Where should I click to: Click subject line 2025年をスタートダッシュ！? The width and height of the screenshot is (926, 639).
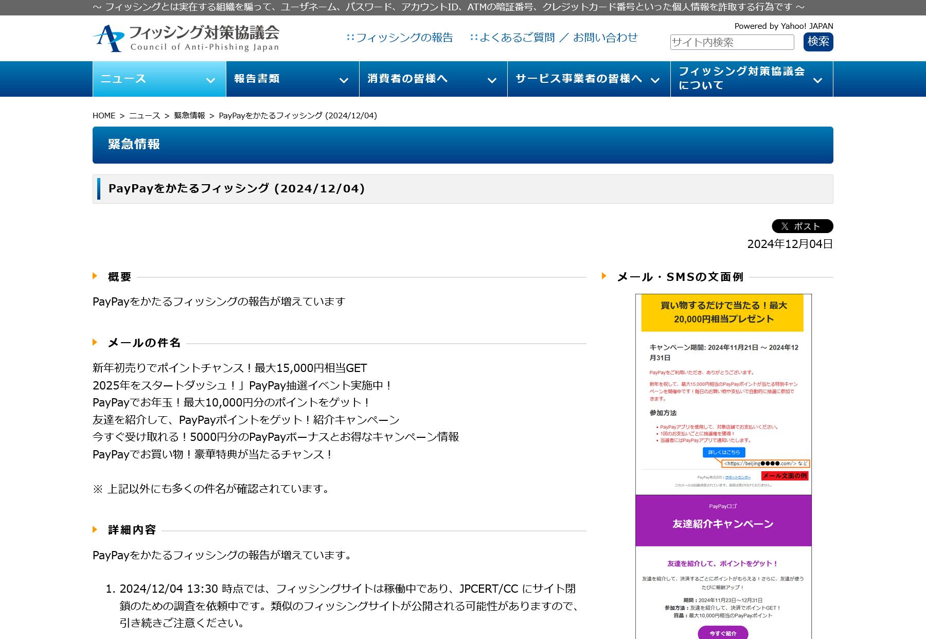(242, 385)
